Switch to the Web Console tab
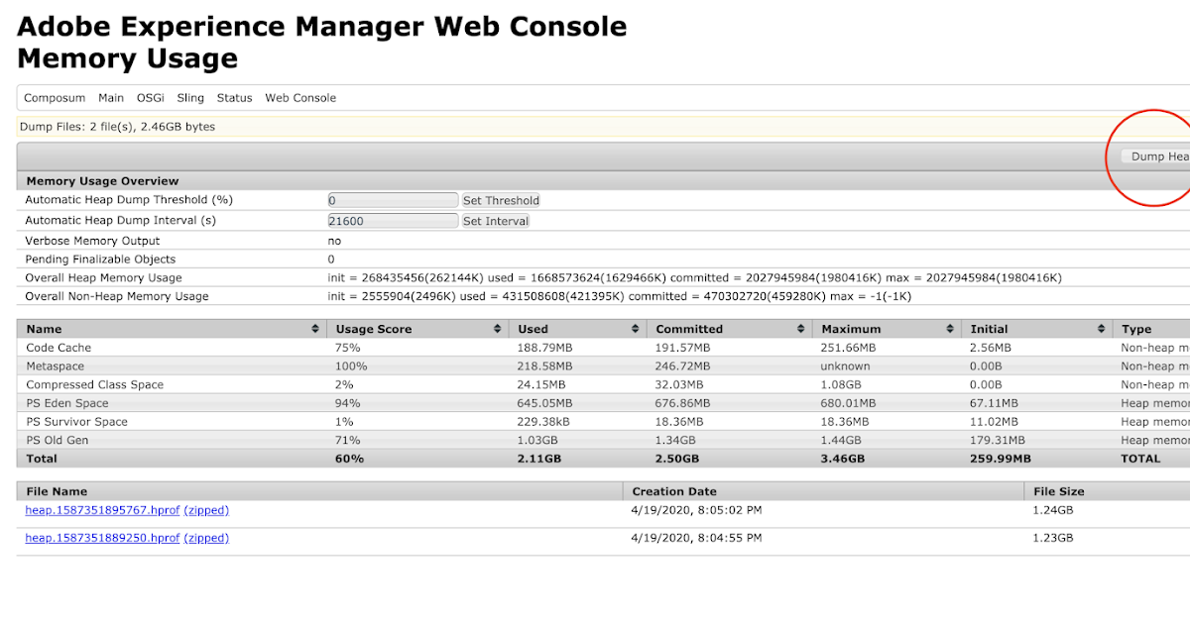 coord(299,97)
